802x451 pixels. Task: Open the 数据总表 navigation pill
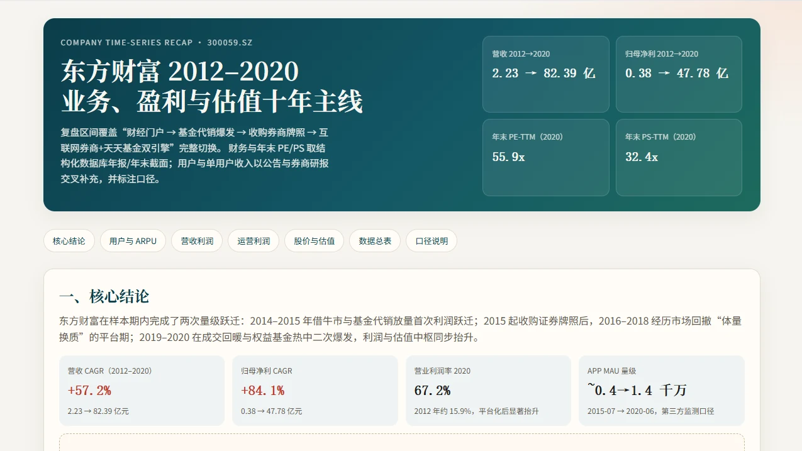[x=375, y=241]
